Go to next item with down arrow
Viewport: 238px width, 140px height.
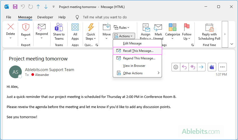point(46,7)
